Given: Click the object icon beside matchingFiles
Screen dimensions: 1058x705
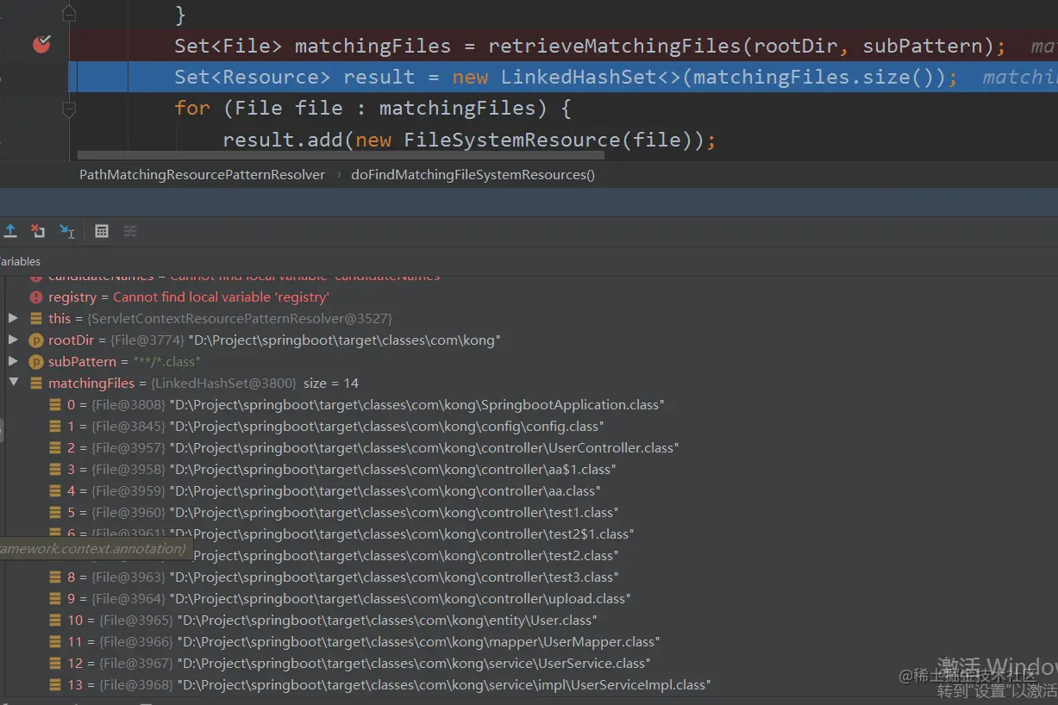Looking at the screenshot, I should pos(36,384).
